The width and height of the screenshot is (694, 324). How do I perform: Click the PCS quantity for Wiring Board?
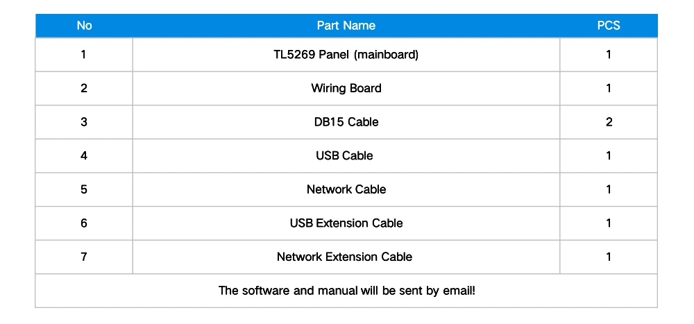[609, 88]
